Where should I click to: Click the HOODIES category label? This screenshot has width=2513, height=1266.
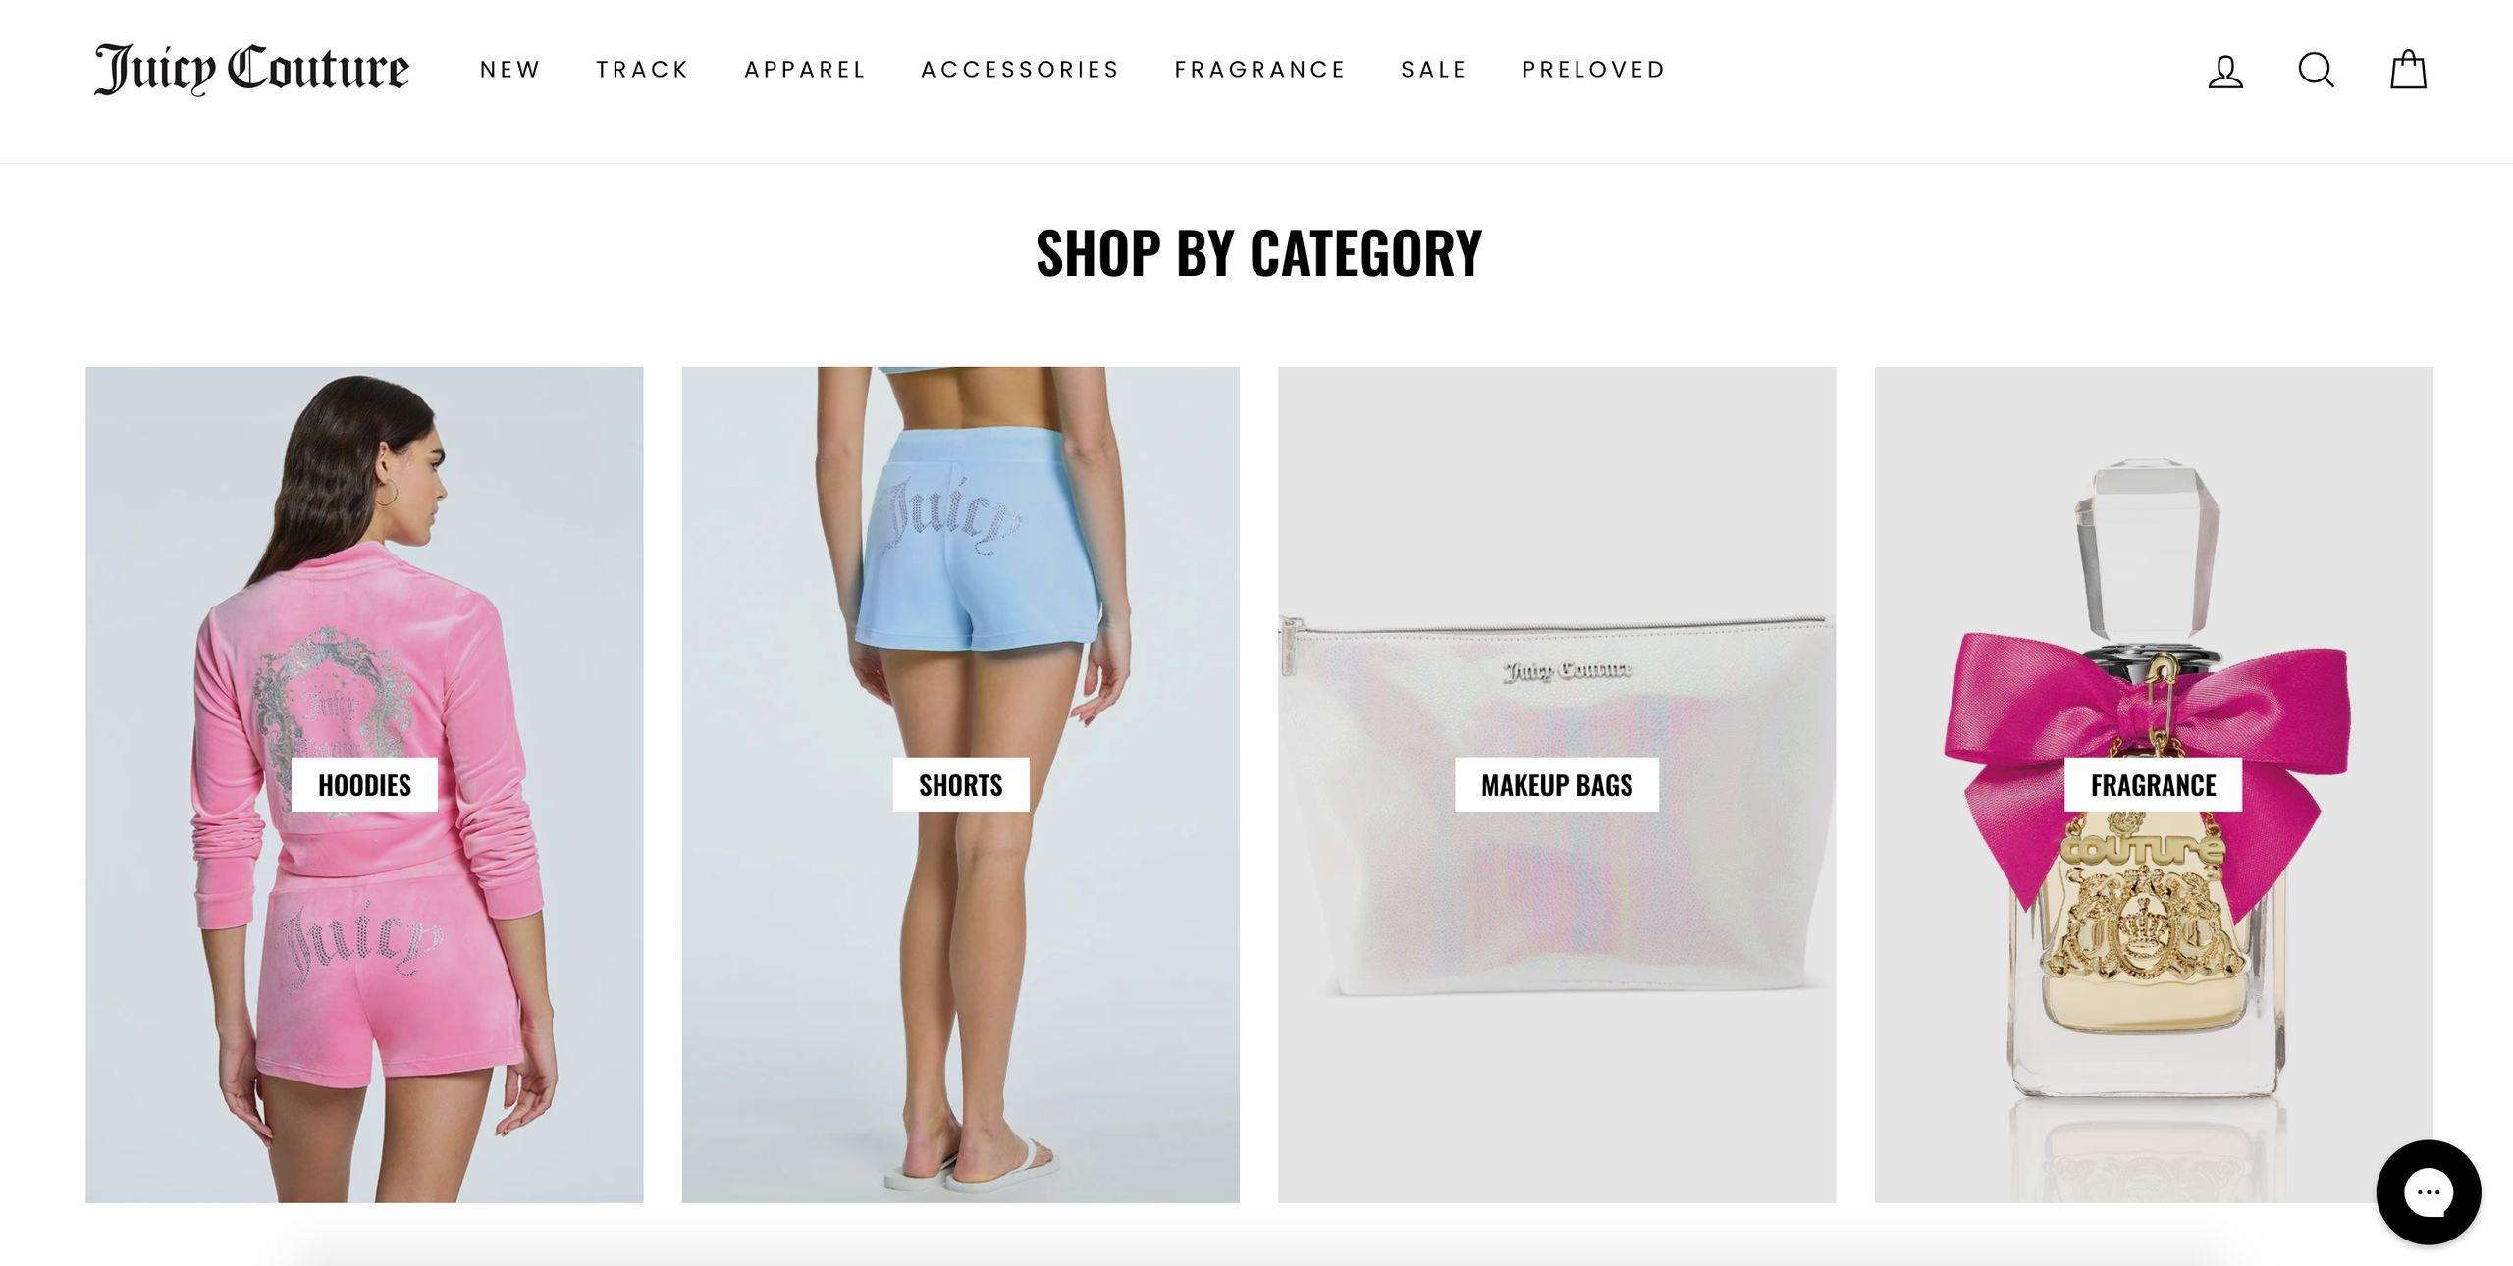[364, 784]
